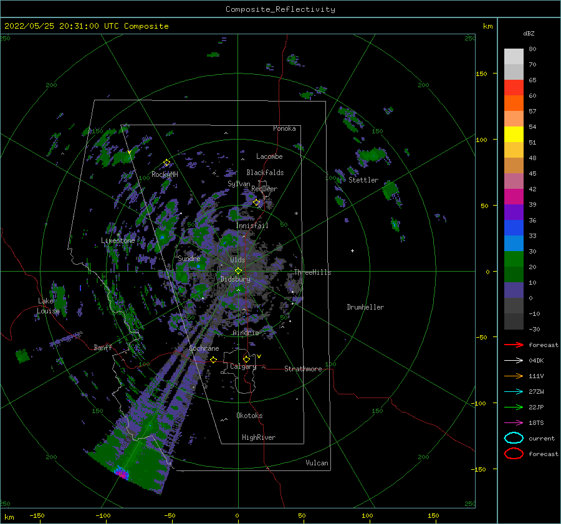The height and width of the screenshot is (524, 561).
Task: Click the yellow radar center marker at Olds
Action: point(238,271)
